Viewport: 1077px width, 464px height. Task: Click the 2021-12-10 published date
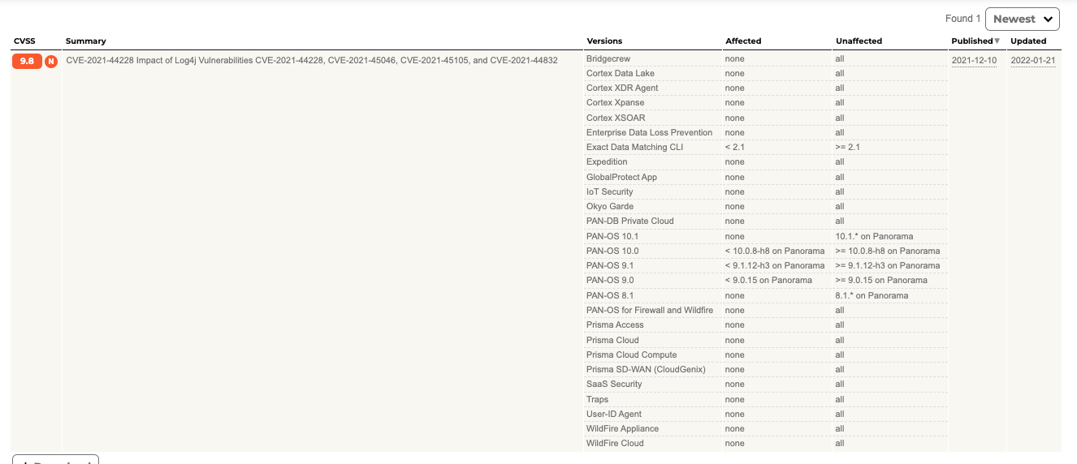click(x=974, y=60)
